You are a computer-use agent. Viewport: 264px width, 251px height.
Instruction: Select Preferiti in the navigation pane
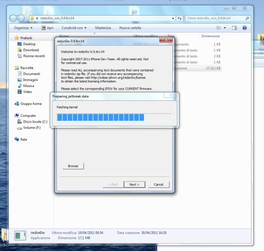coord(26,38)
